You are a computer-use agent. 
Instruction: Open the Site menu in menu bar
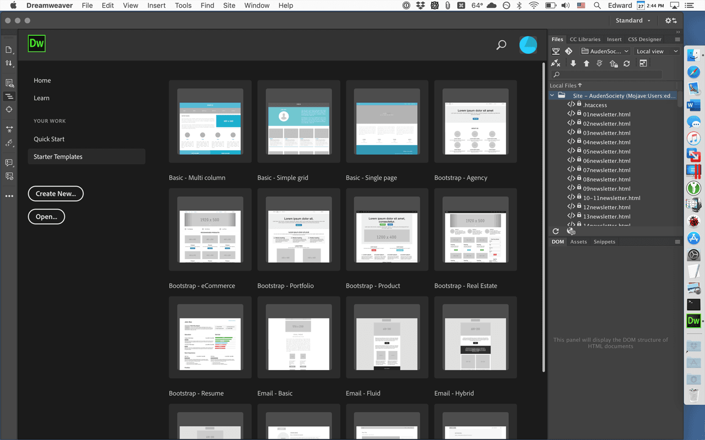click(229, 5)
